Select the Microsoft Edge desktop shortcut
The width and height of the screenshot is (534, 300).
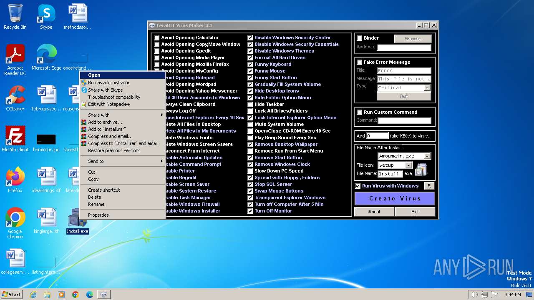coord(46,57)
